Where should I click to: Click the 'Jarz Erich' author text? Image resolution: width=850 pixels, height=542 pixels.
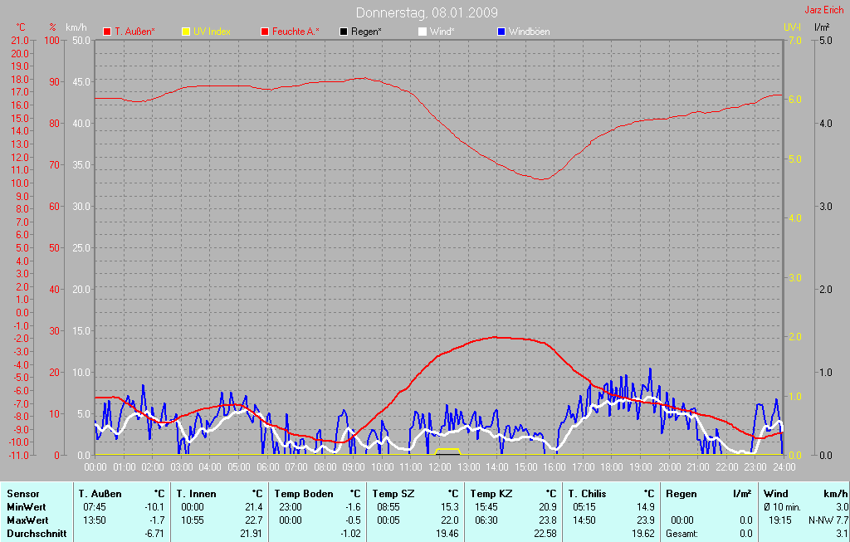pyautogui.click(x=824, y=10)
